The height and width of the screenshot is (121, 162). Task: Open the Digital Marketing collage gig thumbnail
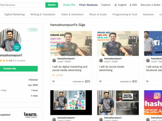pos(118,103)
